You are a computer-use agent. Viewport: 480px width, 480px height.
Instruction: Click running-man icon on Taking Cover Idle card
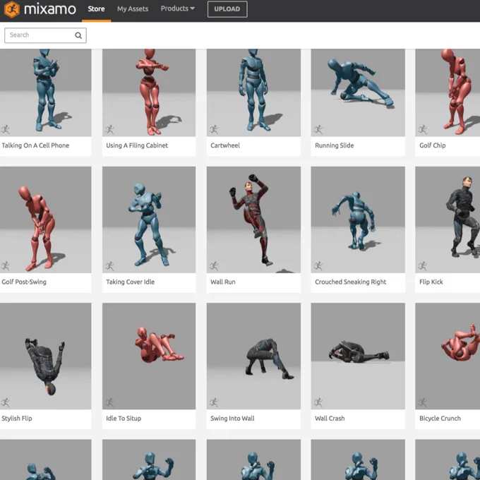[109, 266]
